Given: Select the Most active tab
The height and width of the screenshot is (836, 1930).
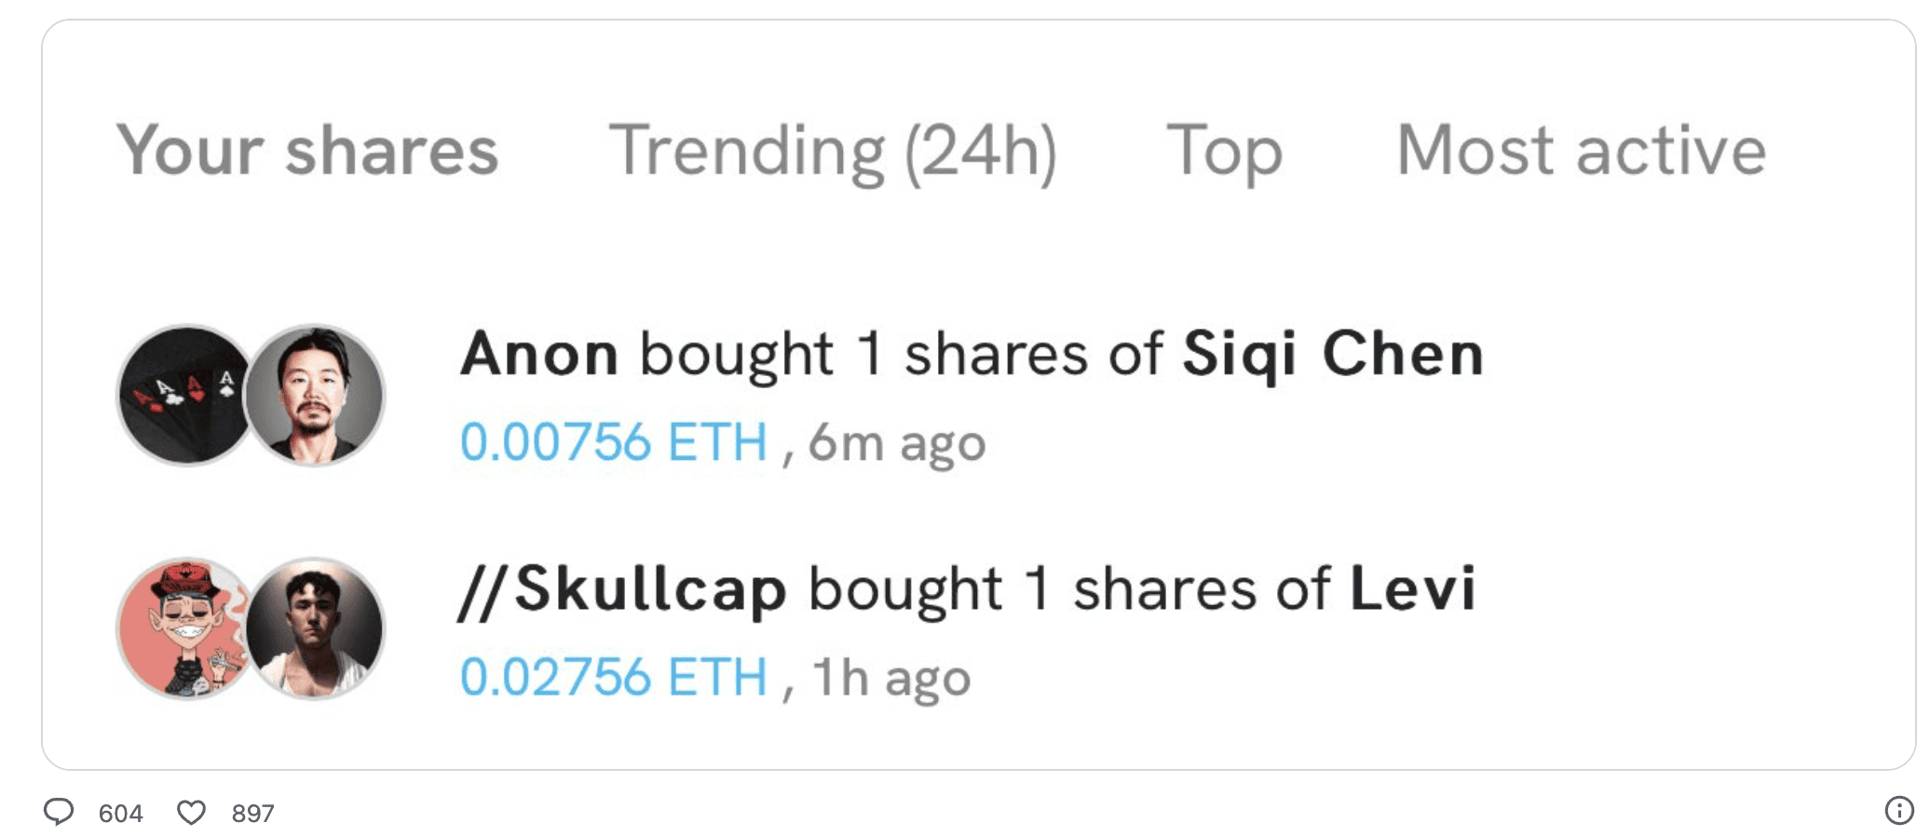Looking at the screenshot, I should 1582,151.
